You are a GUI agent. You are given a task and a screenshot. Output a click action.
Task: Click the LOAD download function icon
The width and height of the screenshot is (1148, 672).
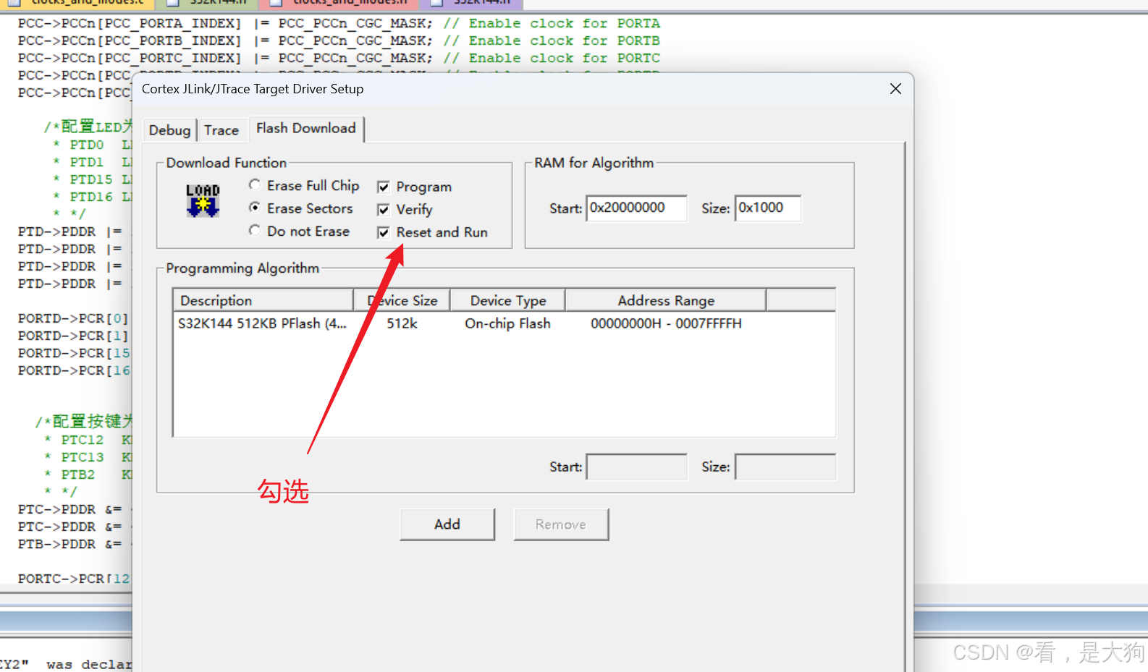point(203,200)
